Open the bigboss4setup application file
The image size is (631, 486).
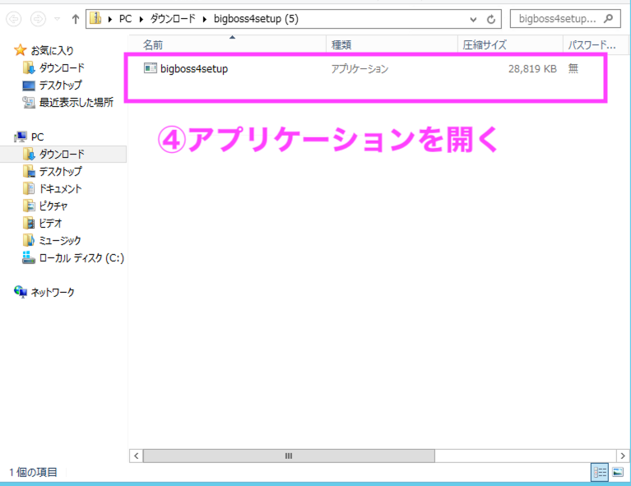(194, 69)
